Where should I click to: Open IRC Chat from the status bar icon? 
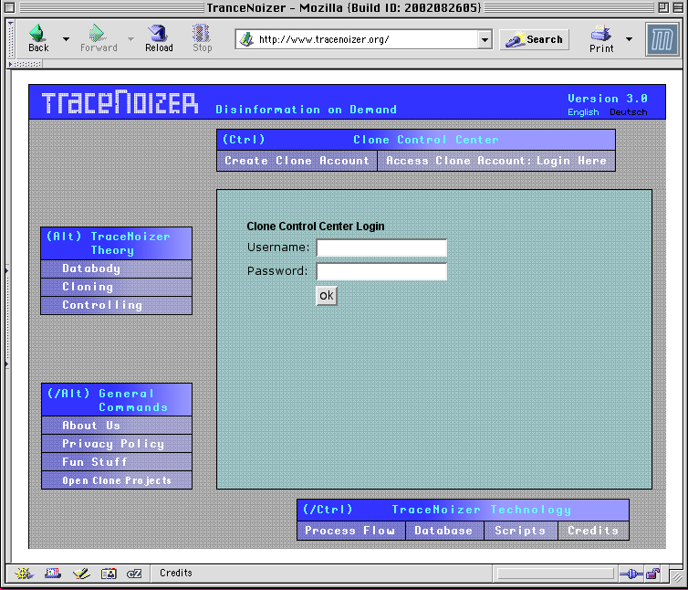134,574
